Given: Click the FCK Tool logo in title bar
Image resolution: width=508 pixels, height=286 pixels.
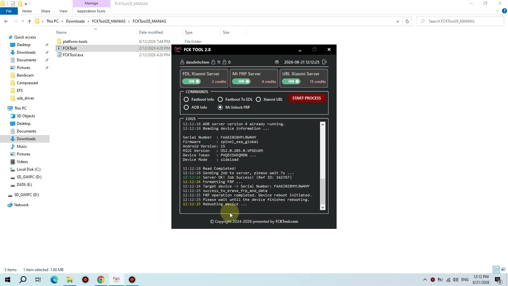Looking at the screenshot, I should click(178, 50).
